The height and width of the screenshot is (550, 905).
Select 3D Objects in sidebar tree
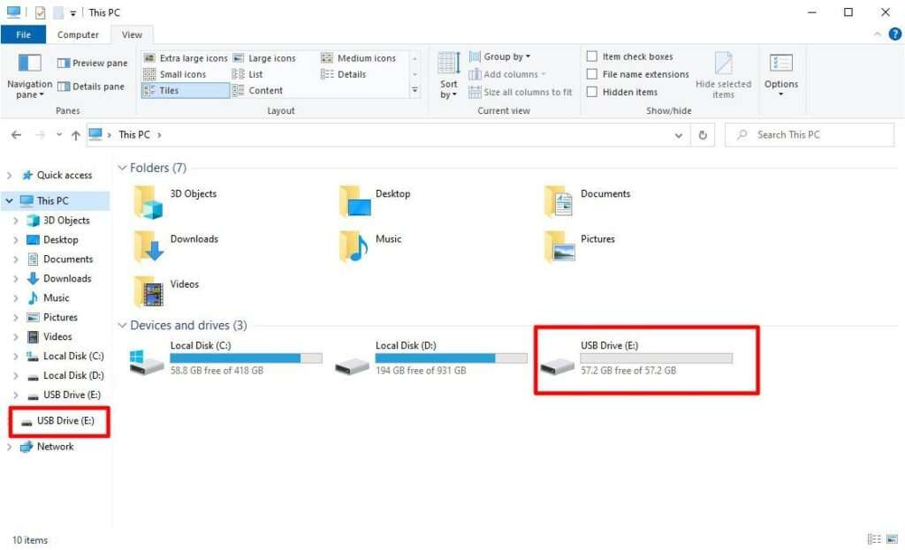coord(66,220)
